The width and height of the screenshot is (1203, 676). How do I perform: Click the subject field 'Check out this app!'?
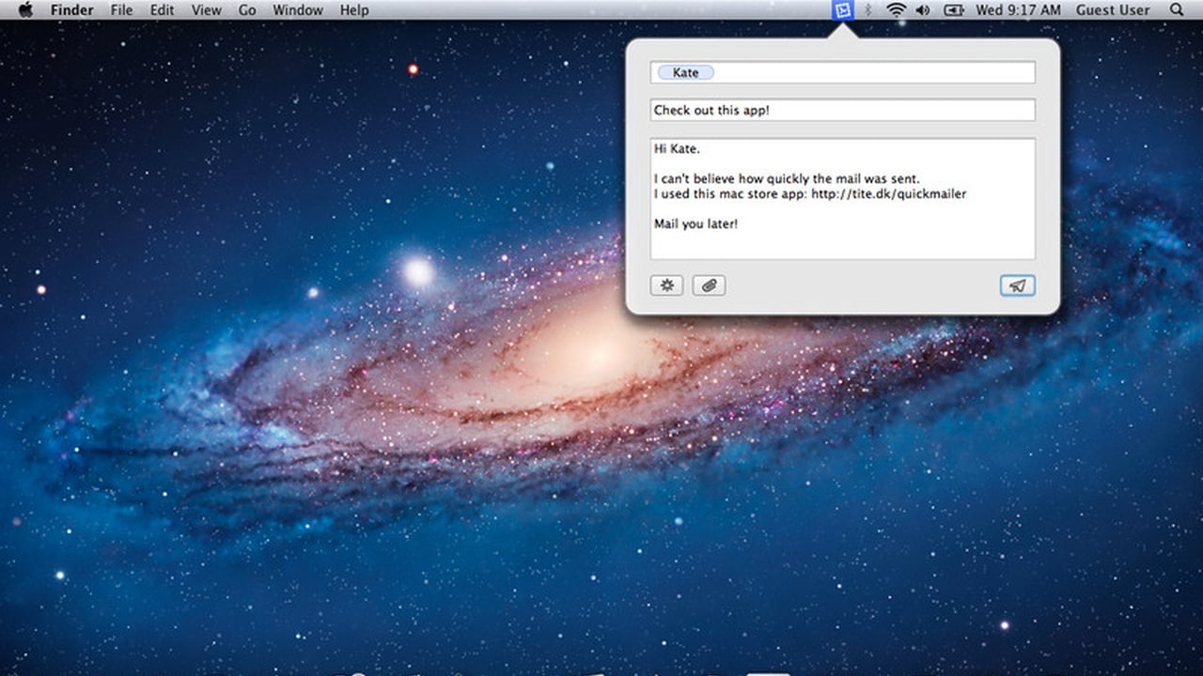click(843, 110)
